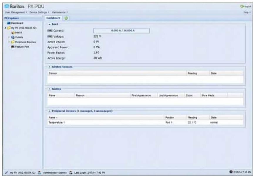The height and width of the screenshot is (176, 253).
Task: Expand the Outlets tree node arrow
Action: 9,37
